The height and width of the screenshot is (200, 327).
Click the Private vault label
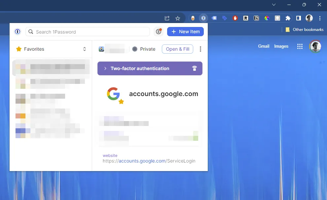148,49
